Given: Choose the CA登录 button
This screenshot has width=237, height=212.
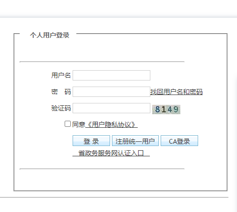Looking at the screenshot, I should point(179,141).
